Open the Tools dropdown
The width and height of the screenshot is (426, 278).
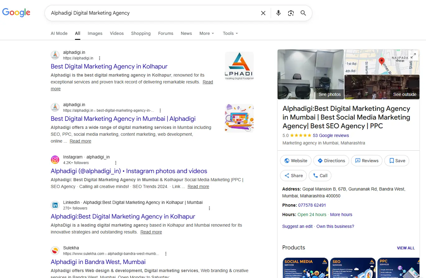point(230,33)
